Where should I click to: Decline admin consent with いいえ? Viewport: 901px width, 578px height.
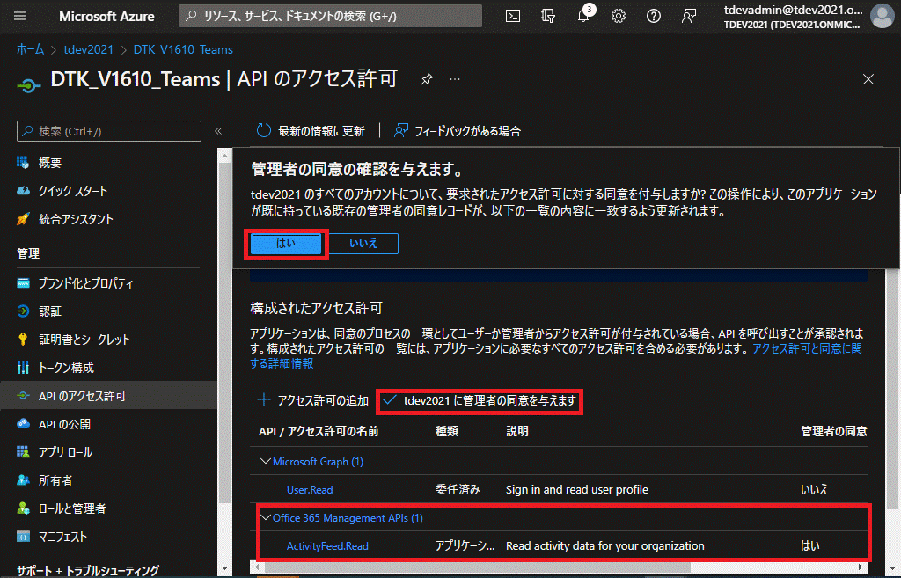click(x=363, y=244)
